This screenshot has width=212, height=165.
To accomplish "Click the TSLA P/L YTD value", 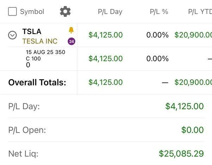I will point(193,35).
